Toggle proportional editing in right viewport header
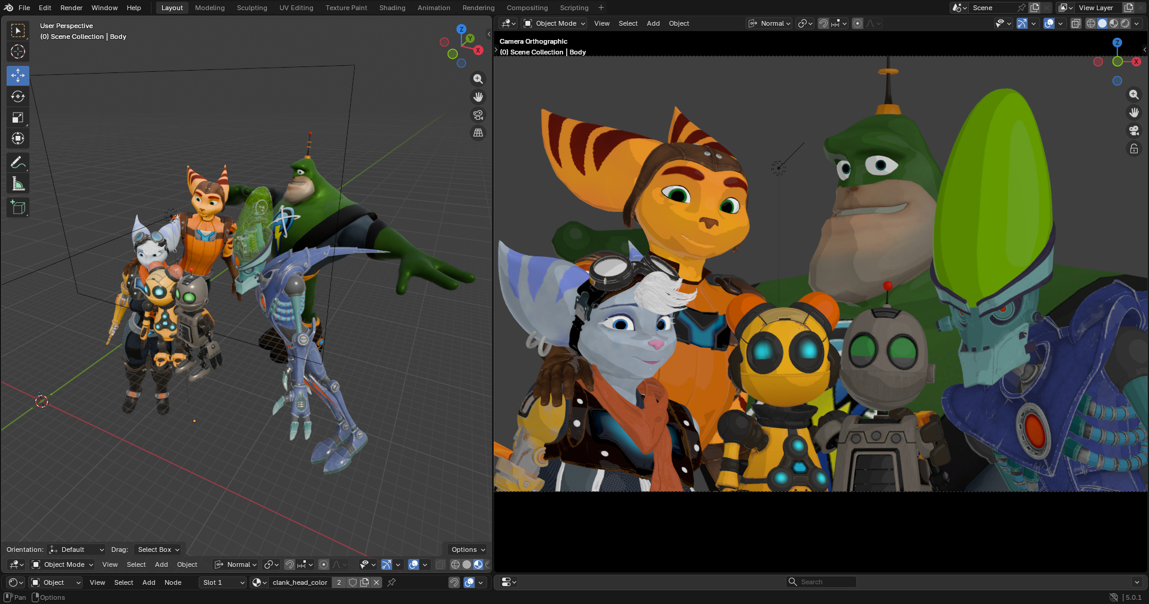Image resolution: width=1149 pixels, height=604 pixels. (857, 23)
